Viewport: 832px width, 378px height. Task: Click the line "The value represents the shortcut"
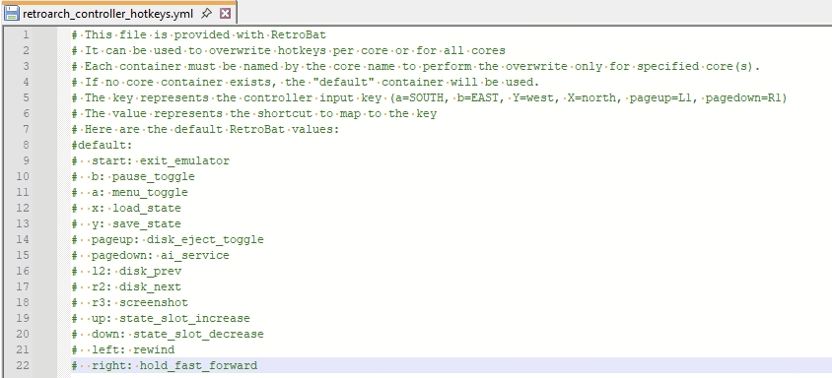pos(253,114)
